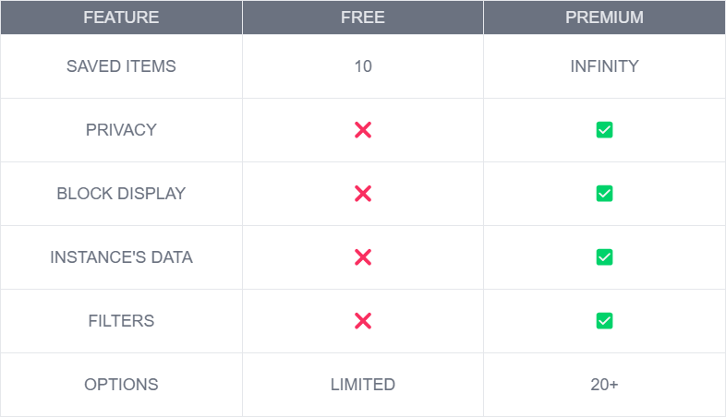Click the SAVED ITEMS row label
Screen dimensions: 726x417
121,66
